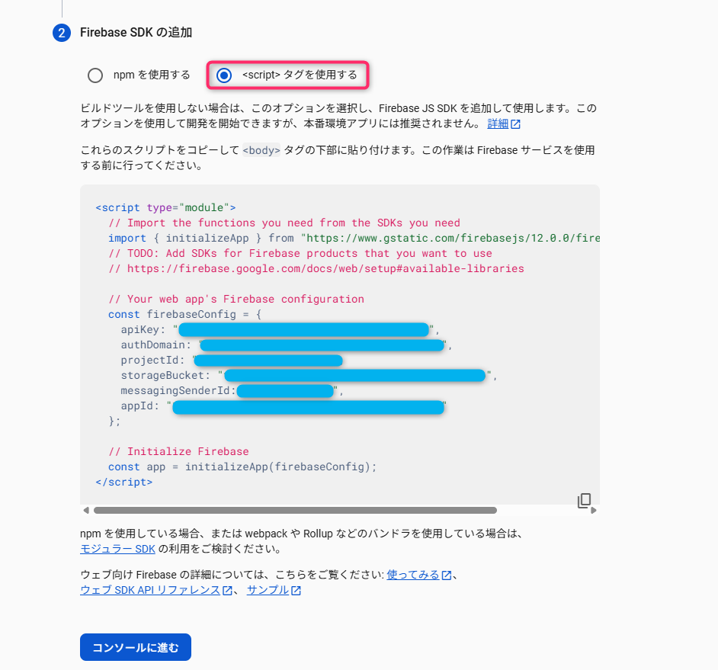Click the authDomain line in the config
This screenshot has width=718, height=670.
click(287, 345)
